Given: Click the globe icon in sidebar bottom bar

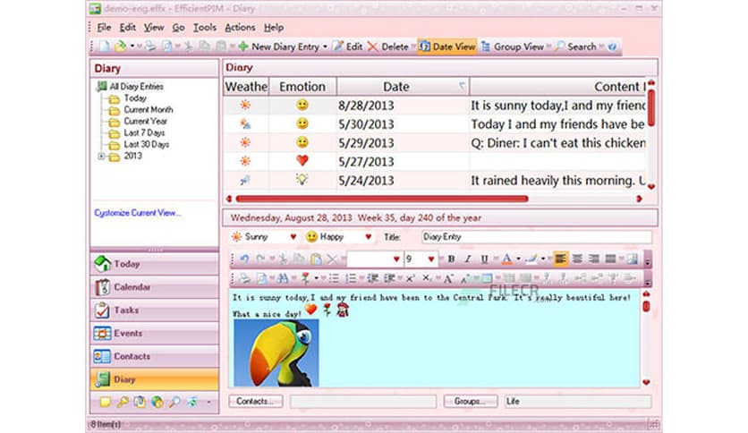Looking at the screenshot, I should [157, 402].
